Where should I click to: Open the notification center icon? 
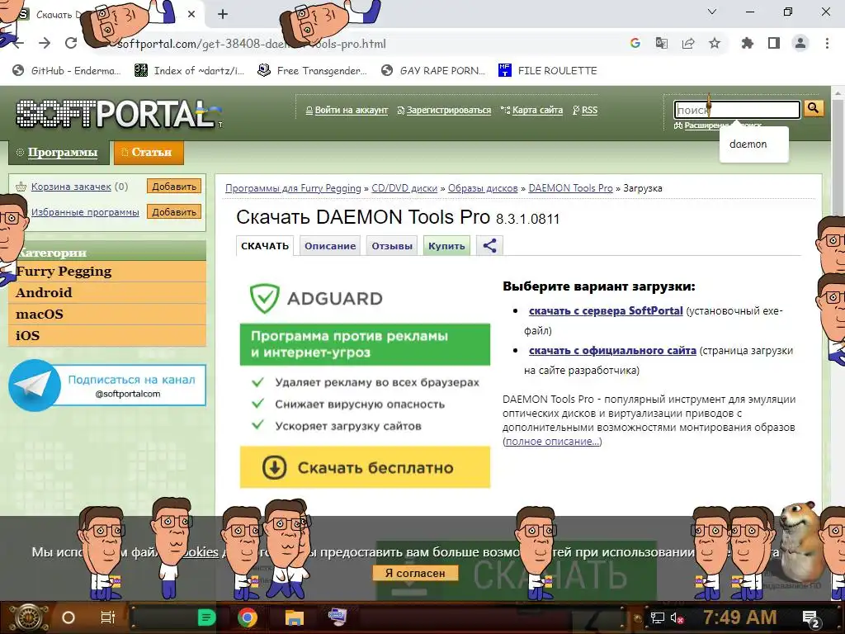tap(811, 619)
